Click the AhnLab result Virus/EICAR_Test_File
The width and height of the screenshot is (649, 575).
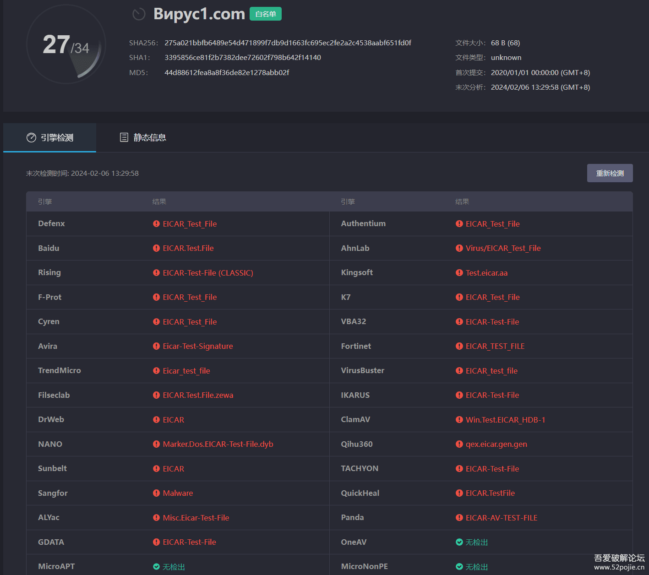click(x=503, y=248)
